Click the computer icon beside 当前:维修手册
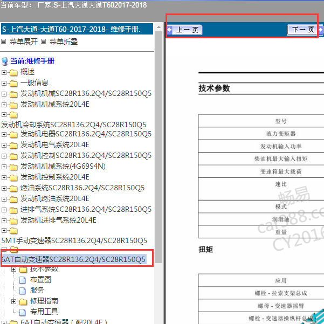Viewport: 324px width, 324px height. tap(4, 61)
